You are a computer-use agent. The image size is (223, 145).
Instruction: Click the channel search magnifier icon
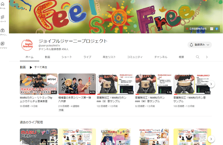pyautogui.click(x=198, y=57)
